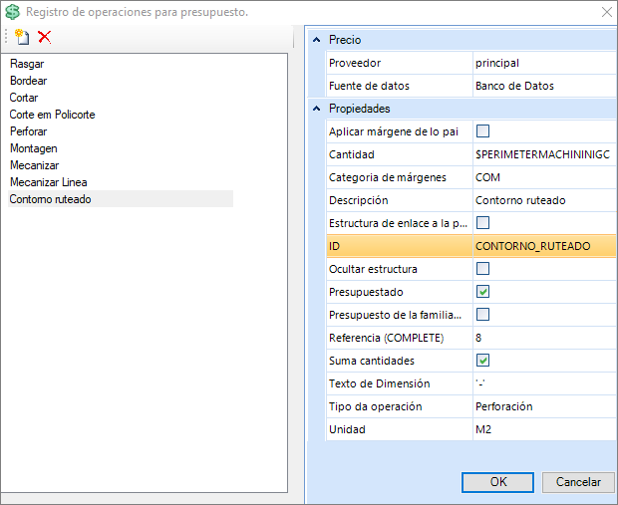Click the new operation icon in toolbar
This screenshot has height=505, width=618.
click(22, 37)
